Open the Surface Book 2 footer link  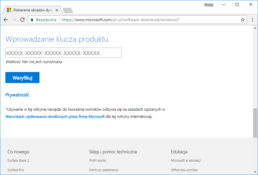point(18,160)
